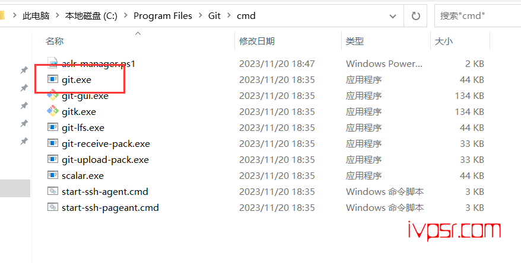This screenshot has height=263, width=521.
Task: Select the git.exe file icon
Action: [x=52, y=79]
